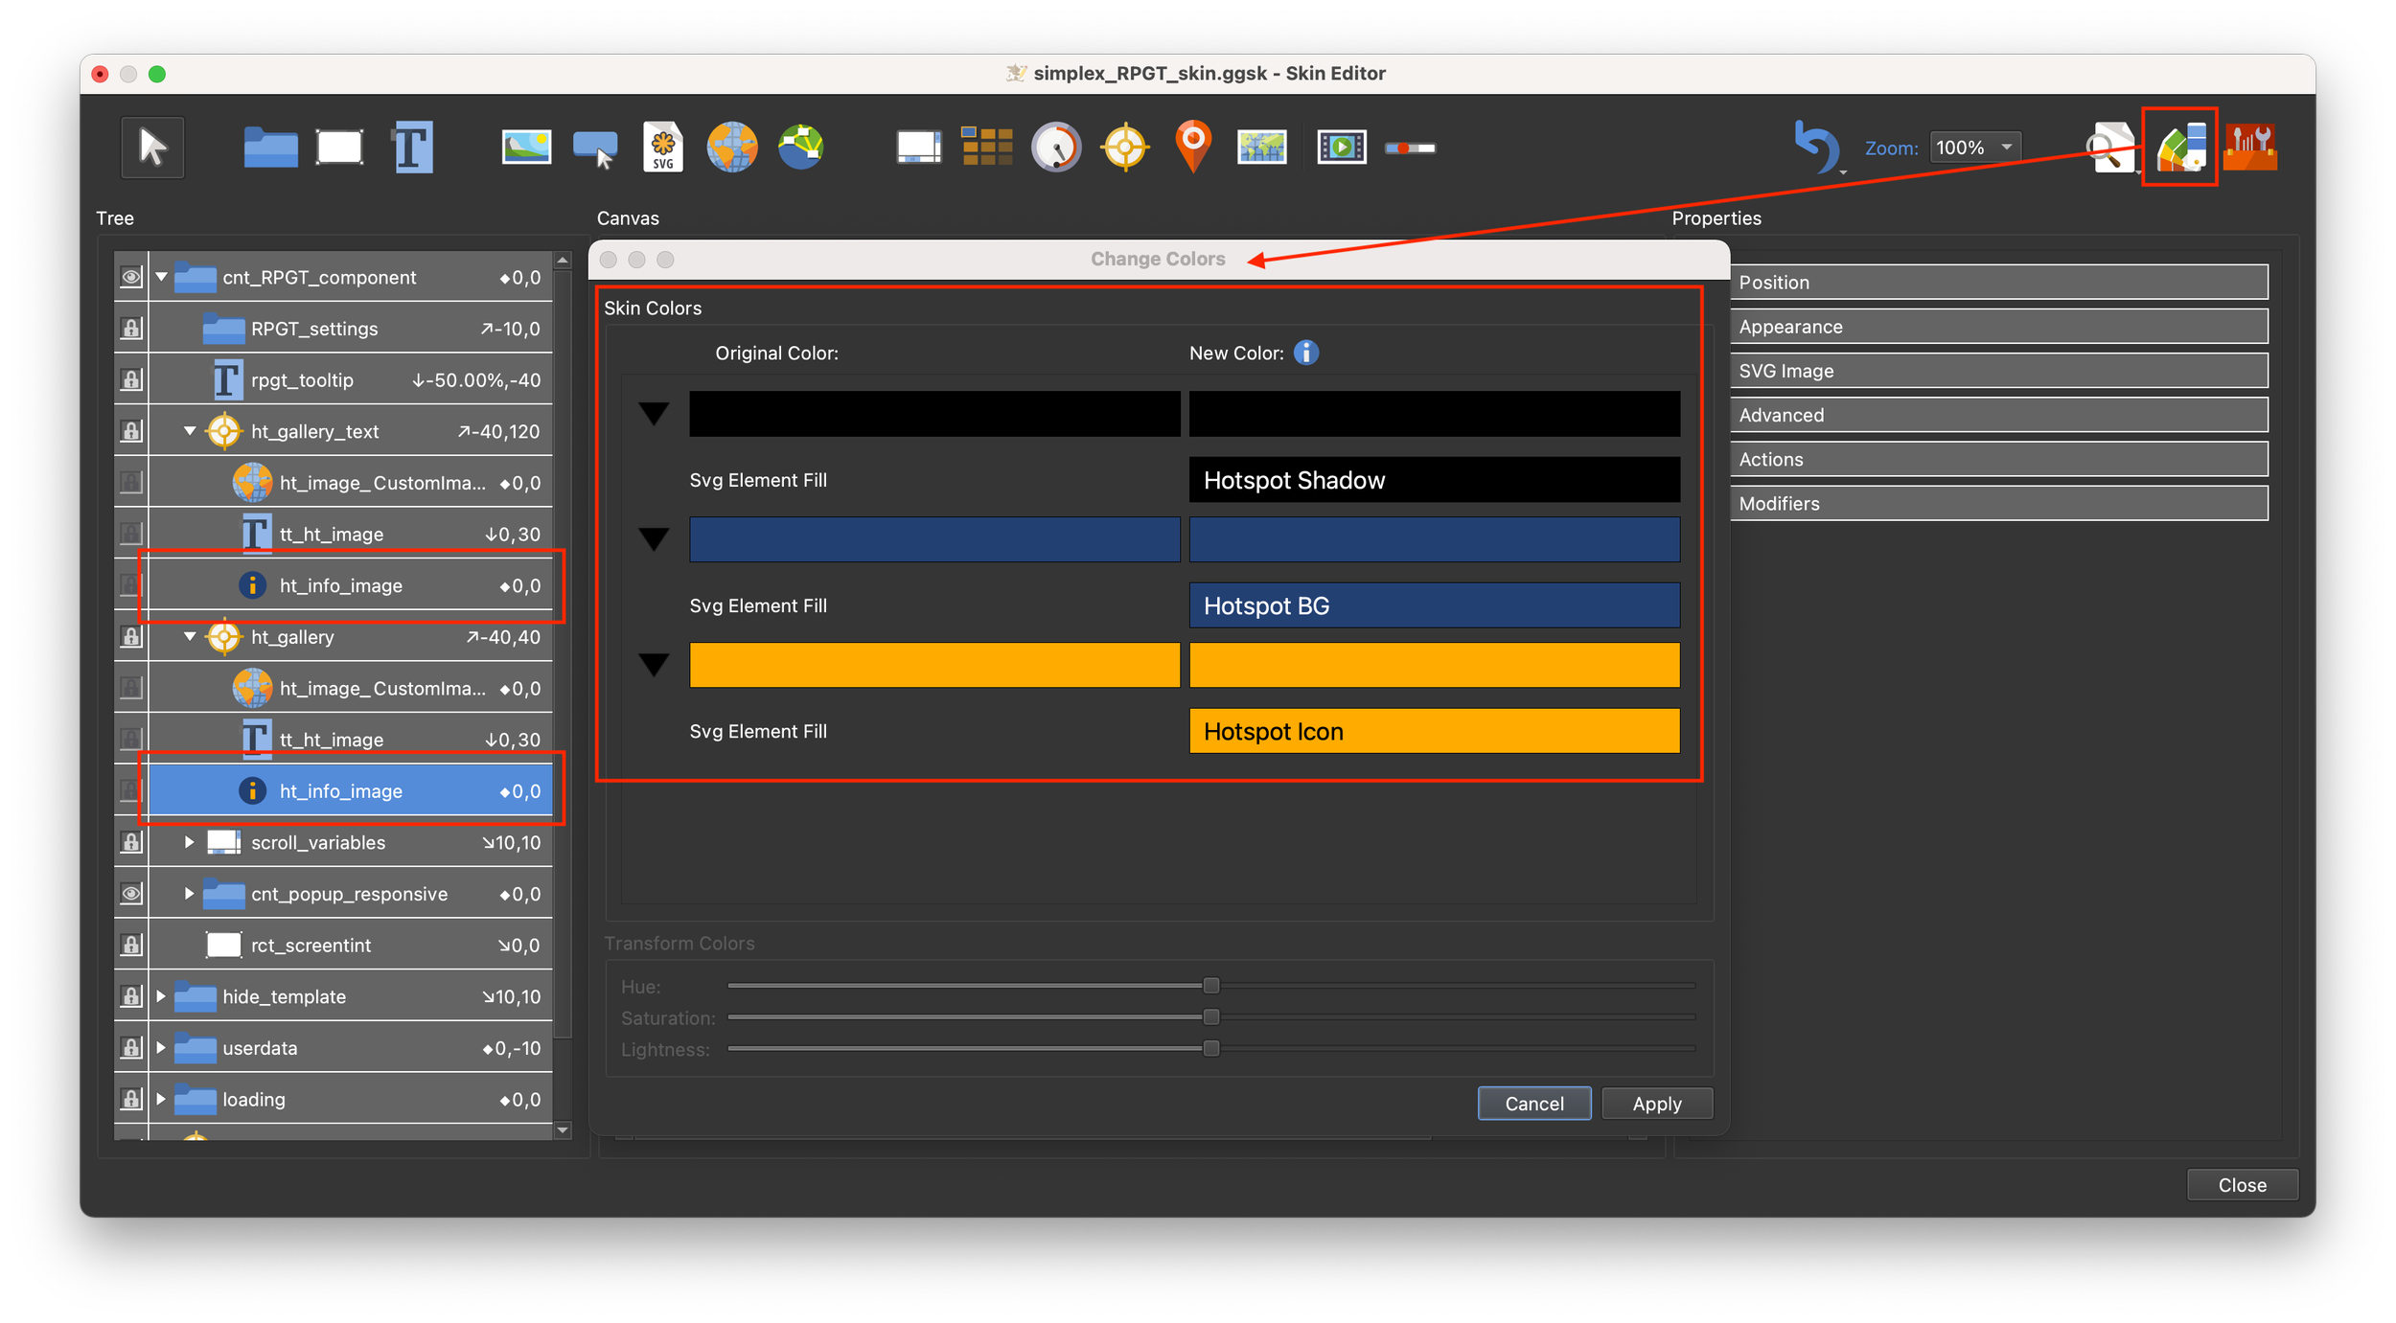This screenshot has width=2396, height=1323.
Task: Open the red toolbox Components icon
Action: pyautogui.click(x=2249, y=148)
